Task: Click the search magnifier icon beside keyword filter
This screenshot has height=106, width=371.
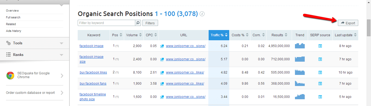Action: coord(138,23)
